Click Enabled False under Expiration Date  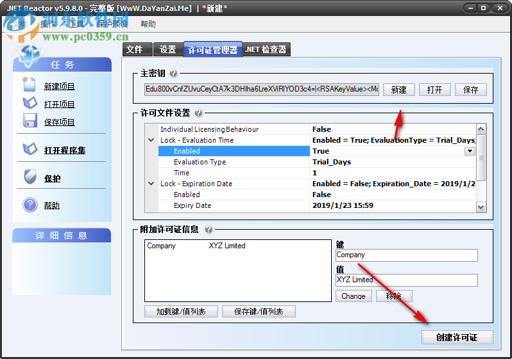click(x=393, y=195)
